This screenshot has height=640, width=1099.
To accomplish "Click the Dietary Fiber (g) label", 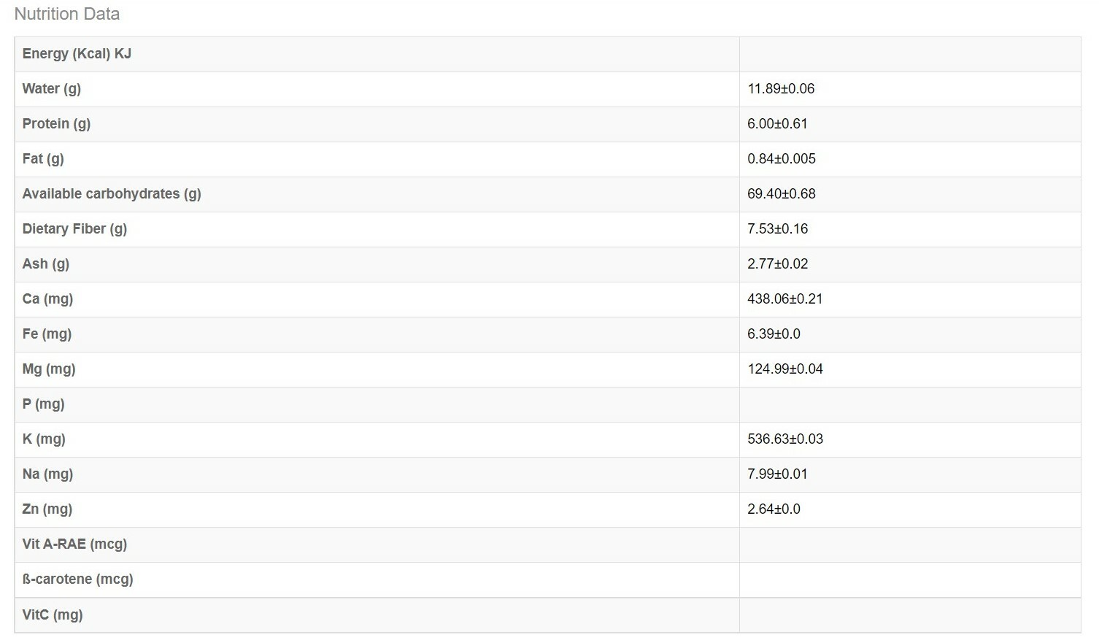I will pyautogui.click(x=74, y=229).
